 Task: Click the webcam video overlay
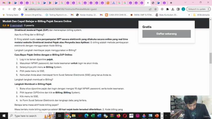191,107
